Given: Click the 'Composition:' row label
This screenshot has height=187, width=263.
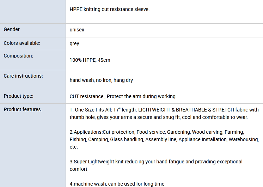Looking at the screenshot, I should (18, 56).
